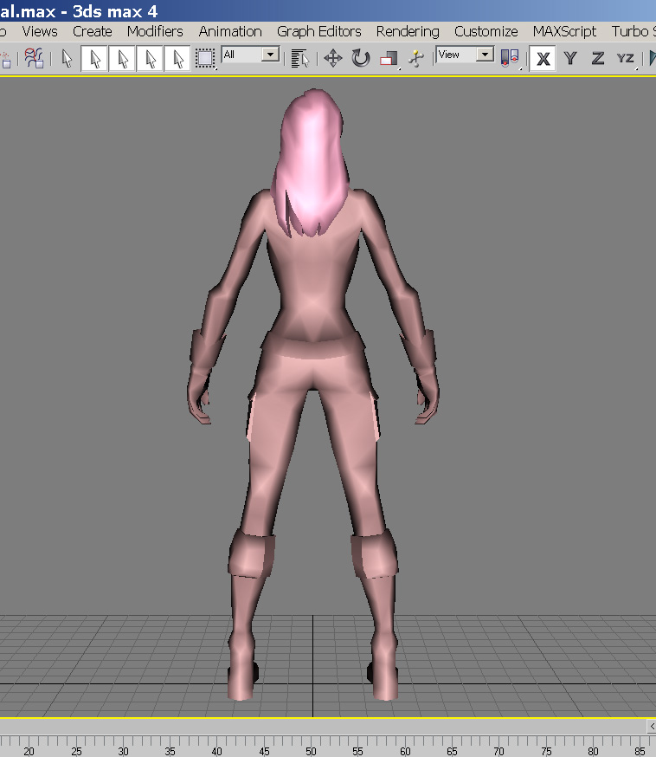Open Select by Name list icon
This screenshot has height=757, width=656.
point(300,58)
